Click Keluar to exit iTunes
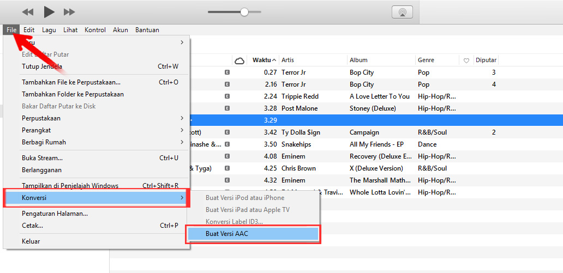The width and height of the screenshot is (563, 273). click(31, 241)
